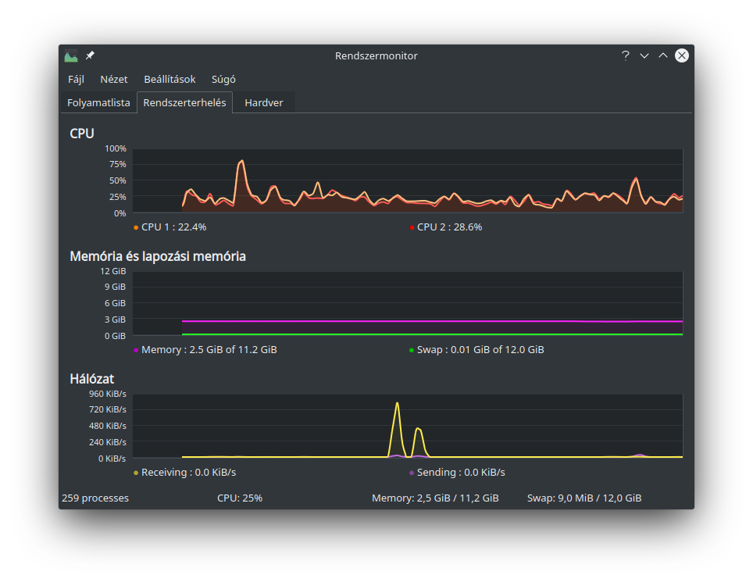Click the pin icon next to the app icon
This screenshot has height=582, width=753.
[88, 55]
